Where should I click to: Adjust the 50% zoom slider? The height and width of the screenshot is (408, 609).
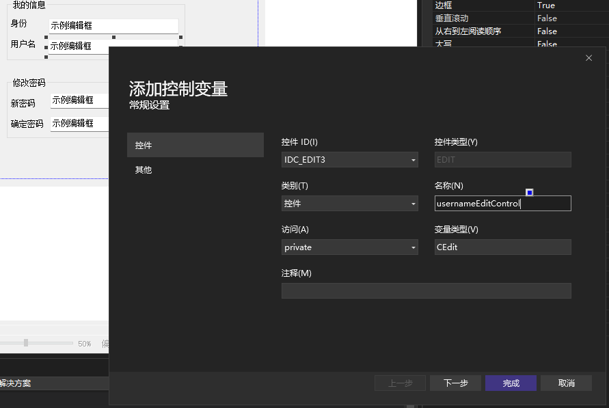pos(25,343)
